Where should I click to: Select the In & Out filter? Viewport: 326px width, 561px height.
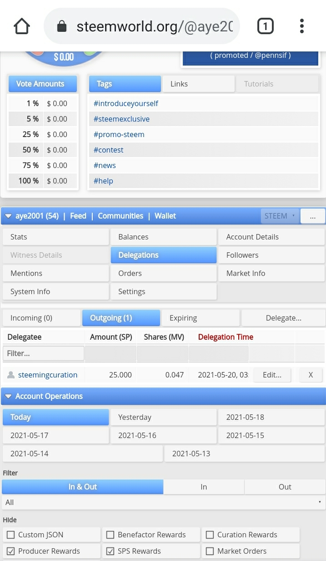coord(83,487)
